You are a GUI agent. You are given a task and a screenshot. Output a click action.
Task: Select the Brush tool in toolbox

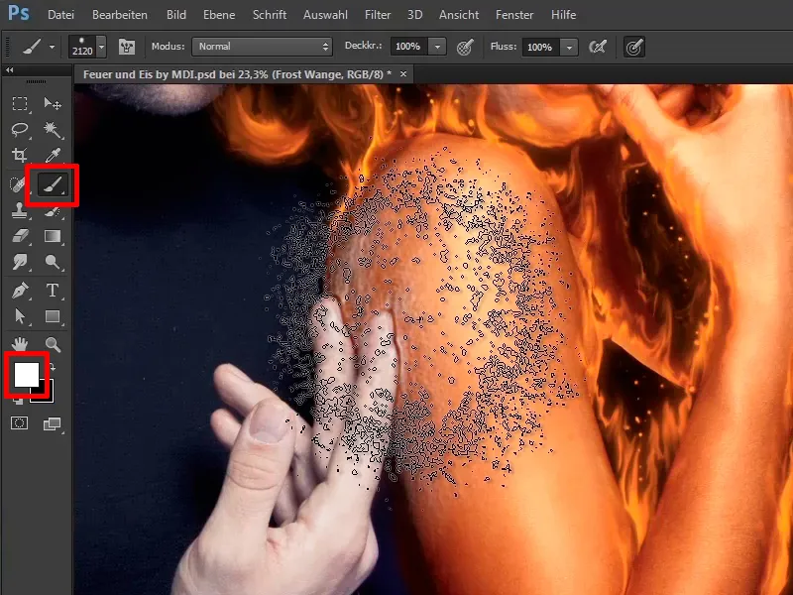pyautogui.click(x=53, y=184)
